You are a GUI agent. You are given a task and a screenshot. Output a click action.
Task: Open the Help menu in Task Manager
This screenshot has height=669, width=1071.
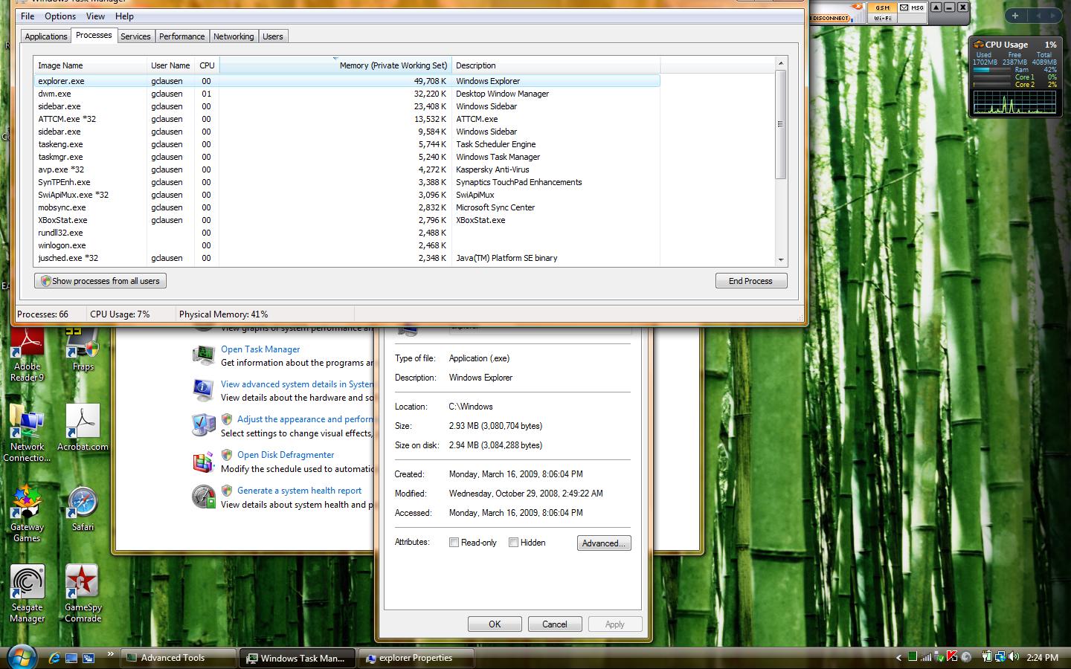click(124, 16)
